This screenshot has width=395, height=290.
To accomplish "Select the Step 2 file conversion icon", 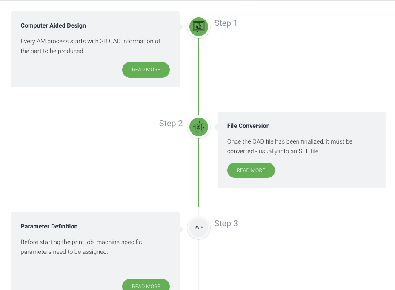I will [199, 127].
